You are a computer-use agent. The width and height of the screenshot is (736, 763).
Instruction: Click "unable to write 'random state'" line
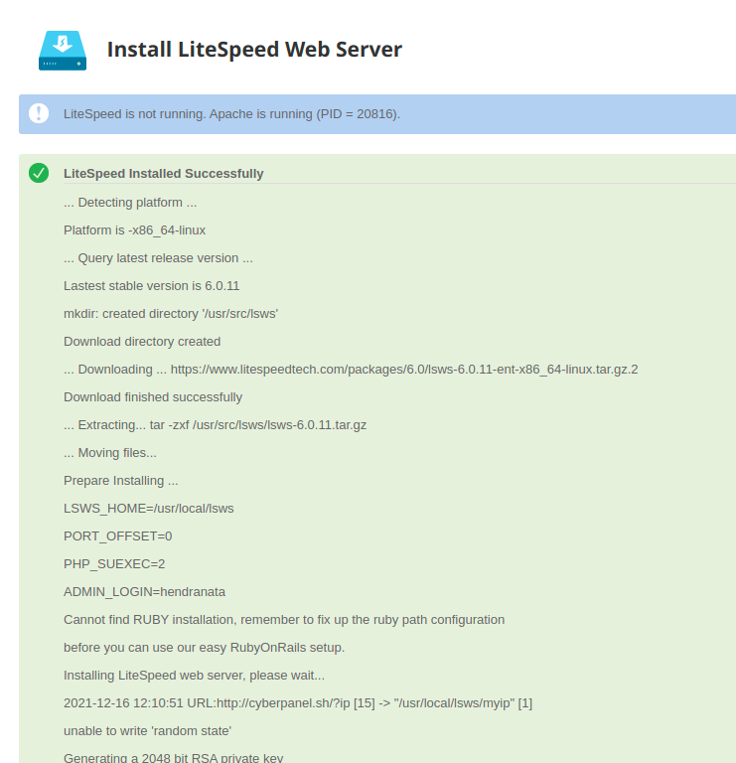pyautogui.click(x=147, y=731)
